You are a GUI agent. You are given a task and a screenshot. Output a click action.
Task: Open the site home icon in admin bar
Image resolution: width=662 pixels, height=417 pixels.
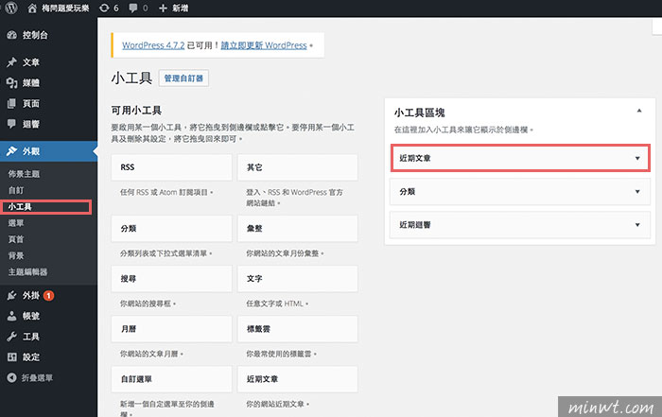pyautogui.click(x=32, y=8)
